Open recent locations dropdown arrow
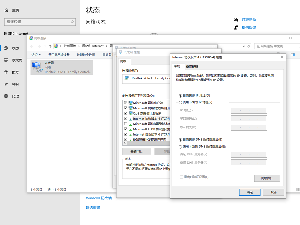Image resolution: width=300 pixels, height=225 pixels. pyautogui.click(x=45, y=46)
